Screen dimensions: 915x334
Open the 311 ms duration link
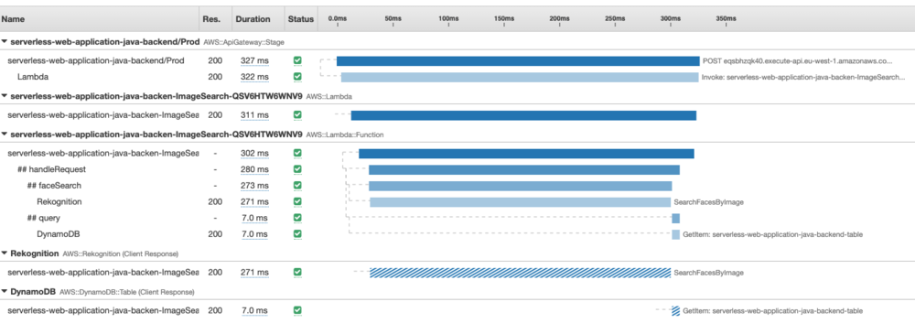pos(254,115)
